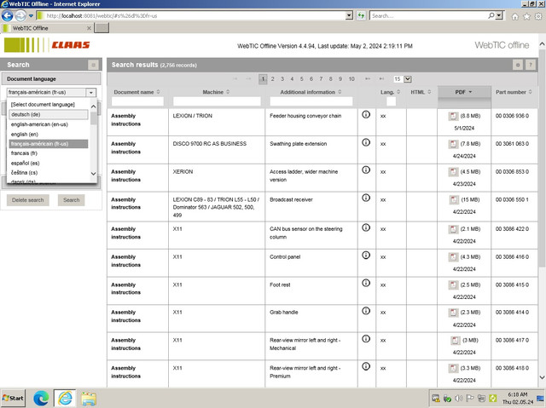
Task: Show info for Swathing plate extension
Action: 366,142
